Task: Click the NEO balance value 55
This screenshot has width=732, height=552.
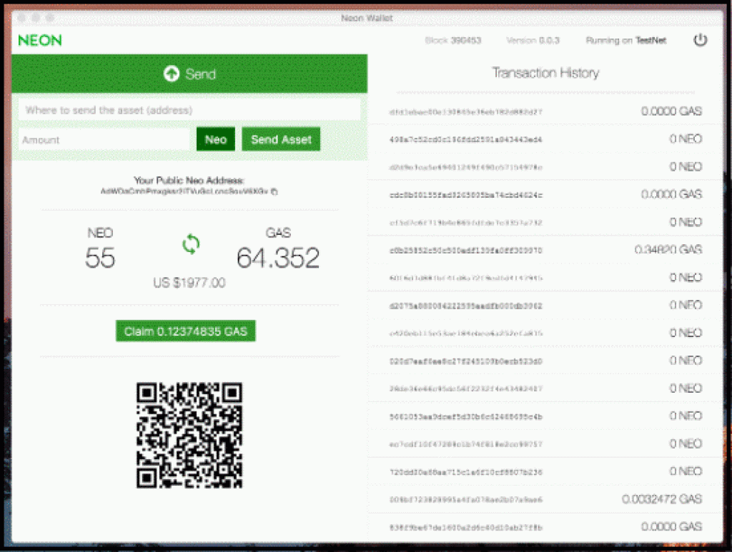Action: 100,258
